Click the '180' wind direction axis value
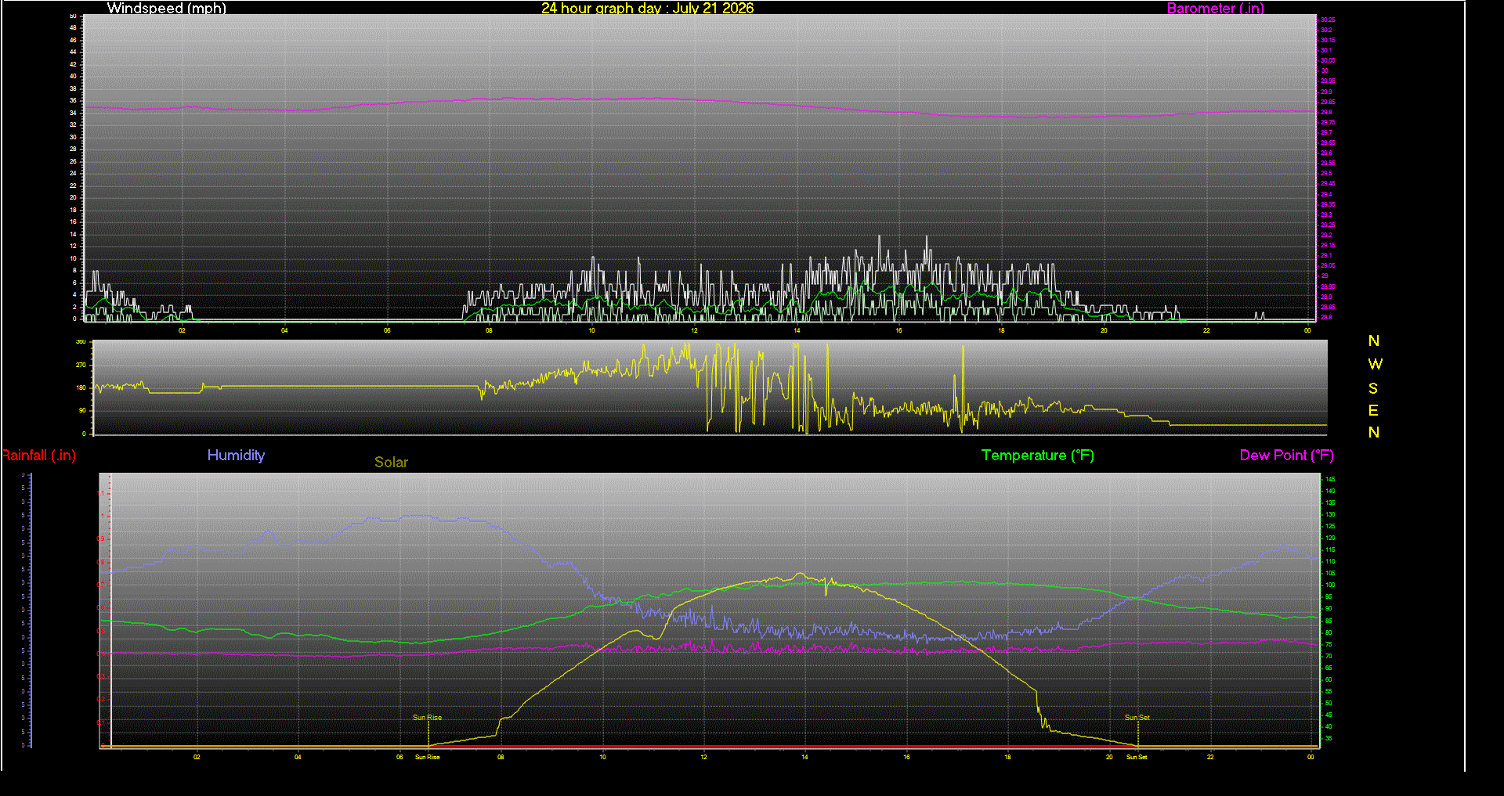 [81, 387]
